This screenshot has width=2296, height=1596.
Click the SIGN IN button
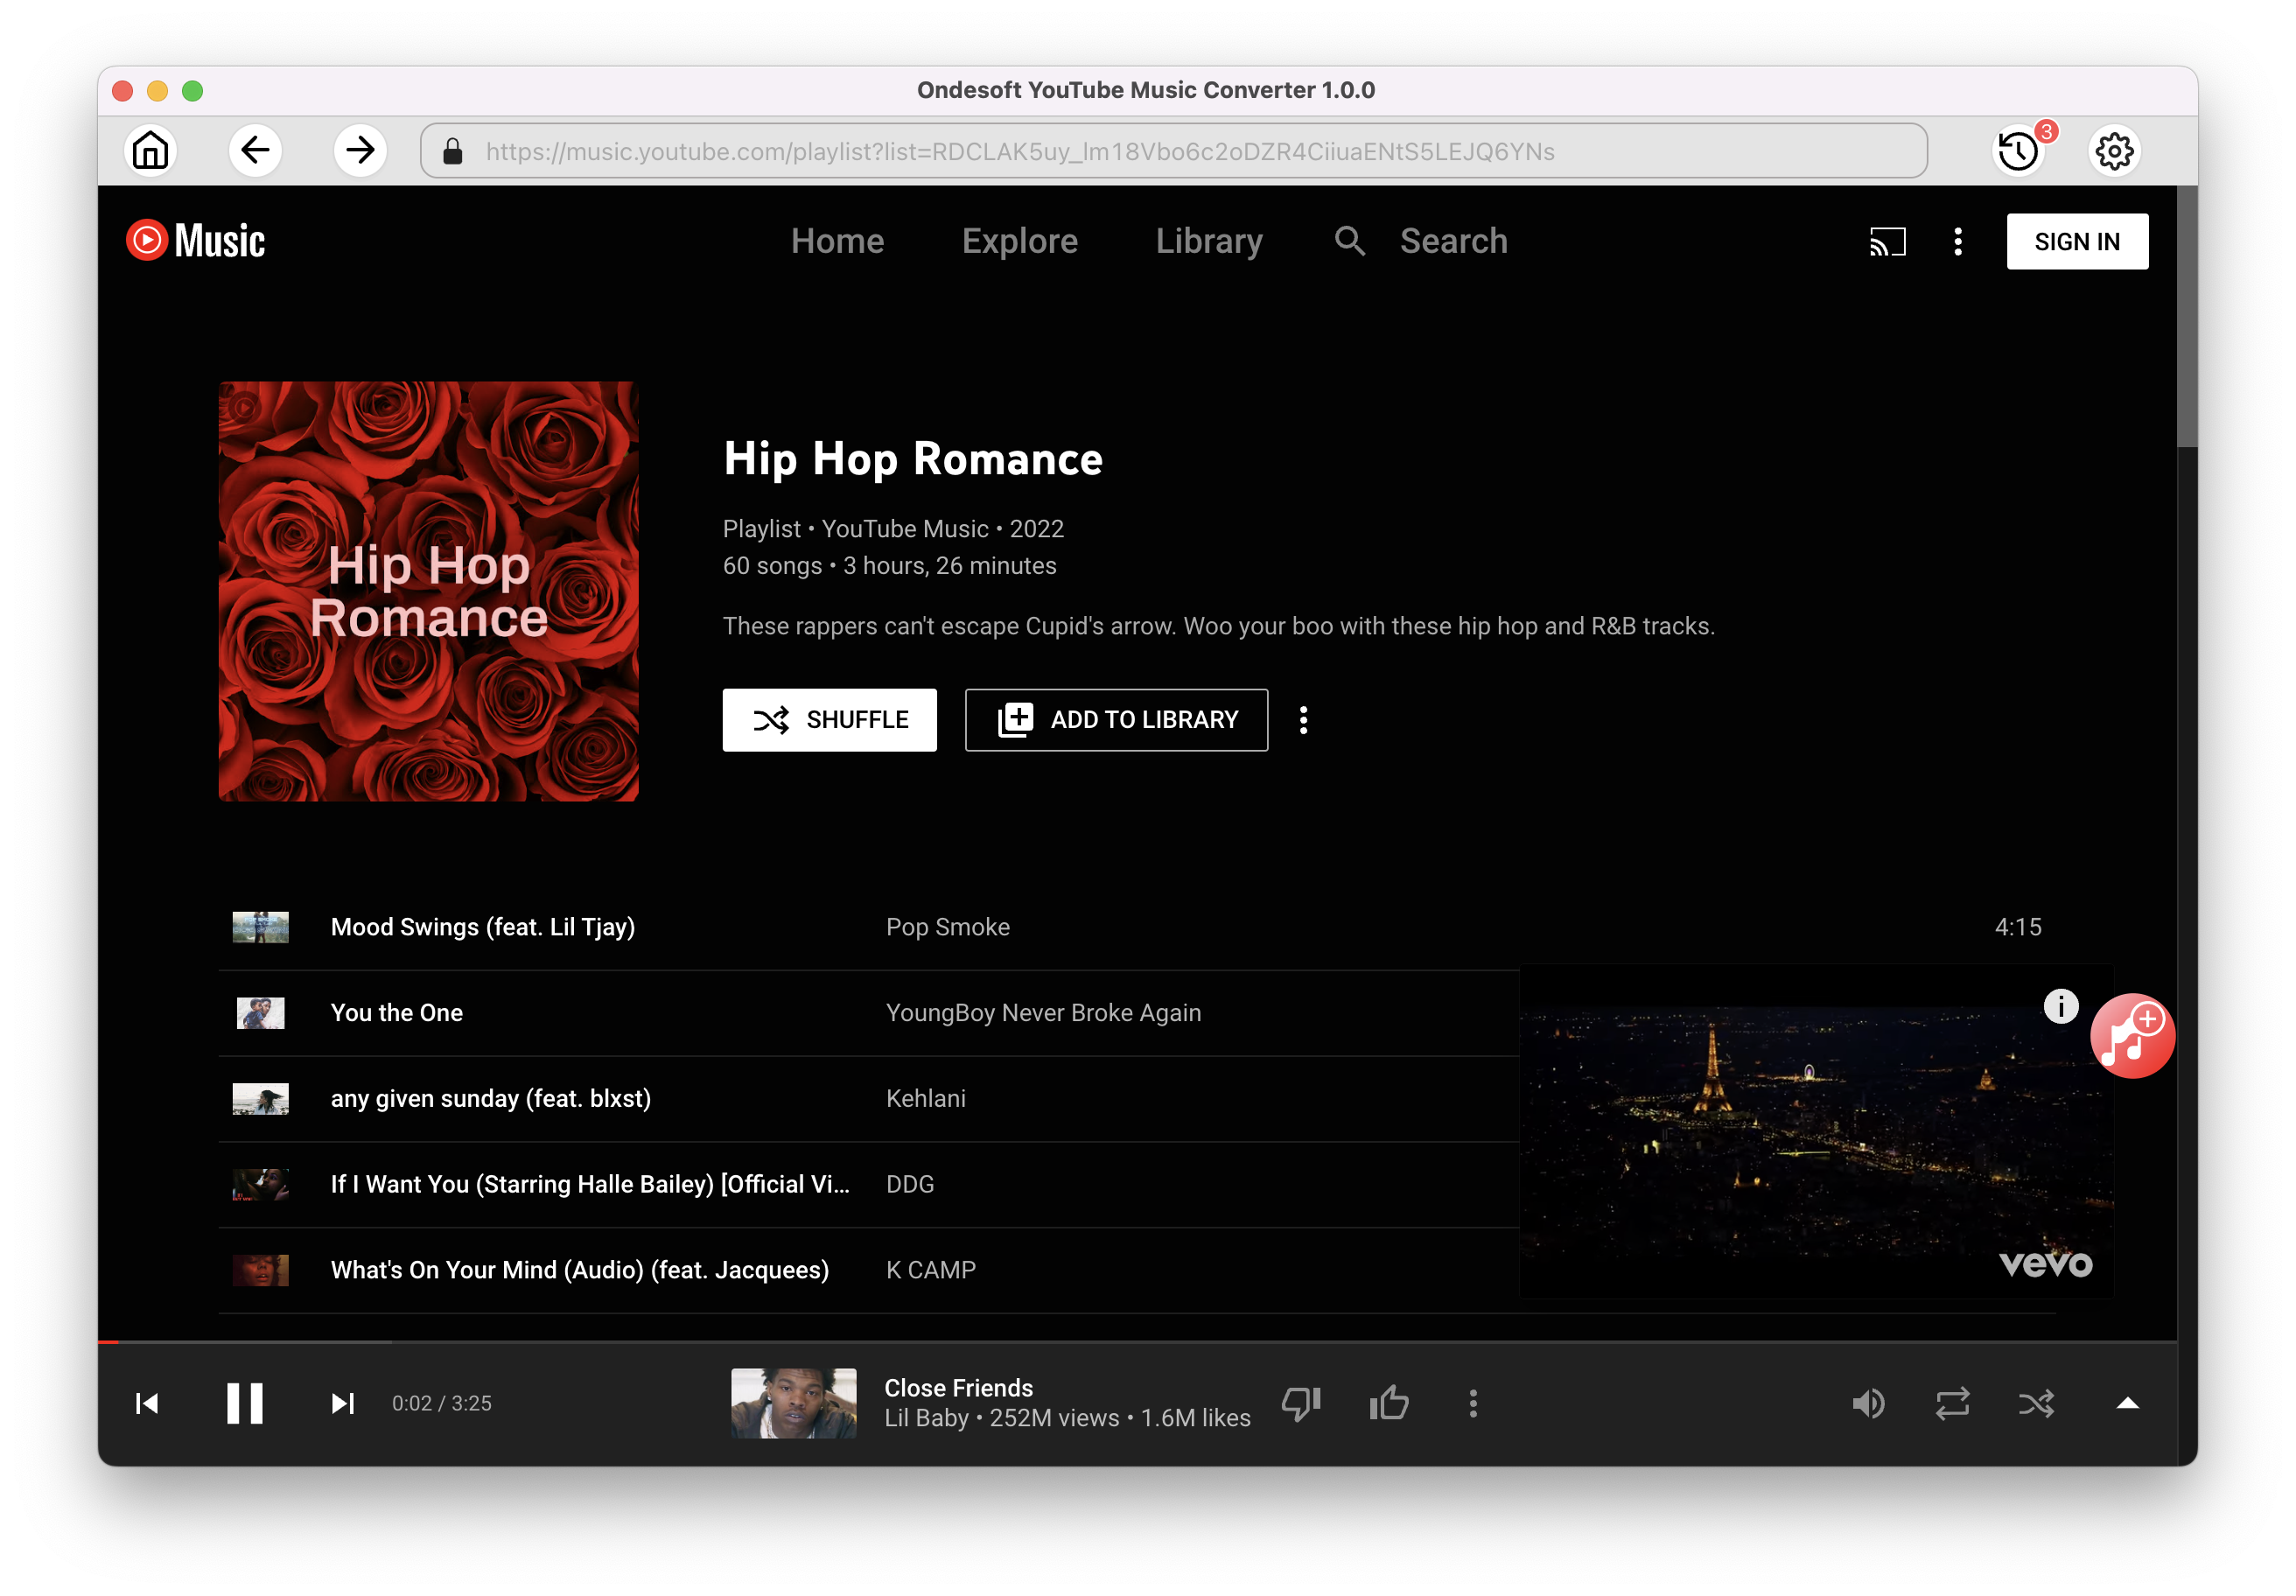2080,241
